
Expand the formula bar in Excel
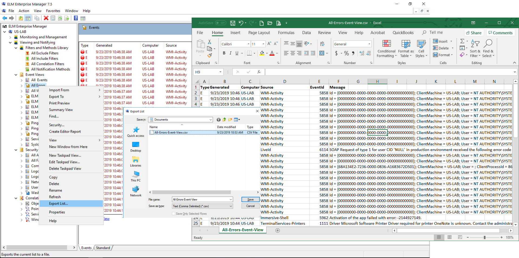(x=514, y=72)
